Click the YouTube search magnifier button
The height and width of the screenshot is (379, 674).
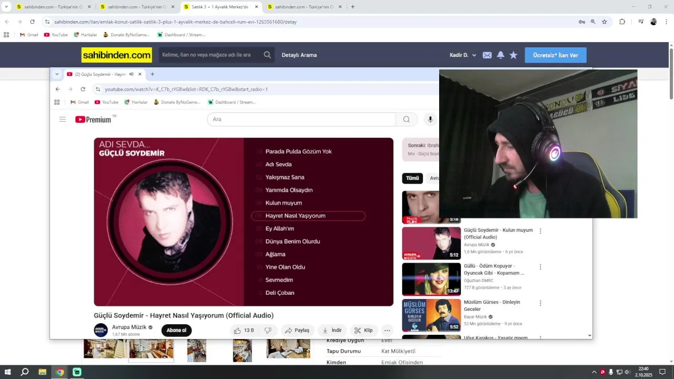coord(407,119)
